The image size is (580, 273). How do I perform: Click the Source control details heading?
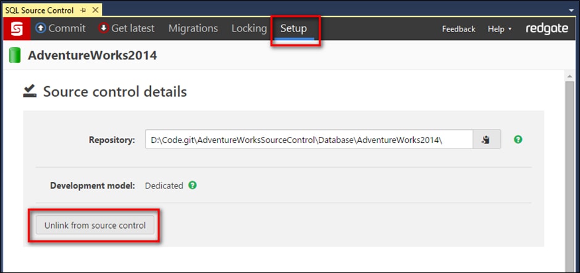(x=115, y=91)
